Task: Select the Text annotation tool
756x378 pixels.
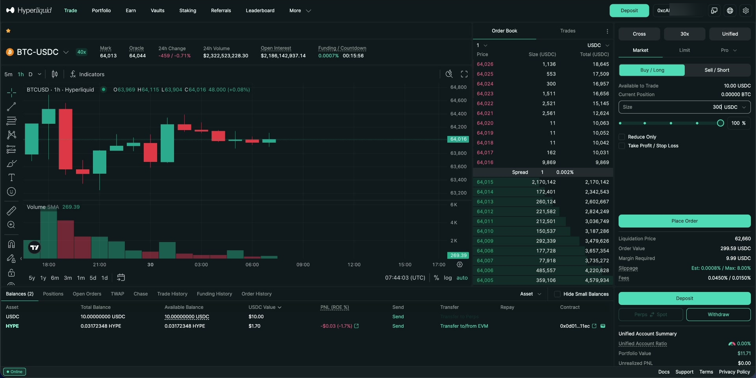Action: click(x=11, y=178)
